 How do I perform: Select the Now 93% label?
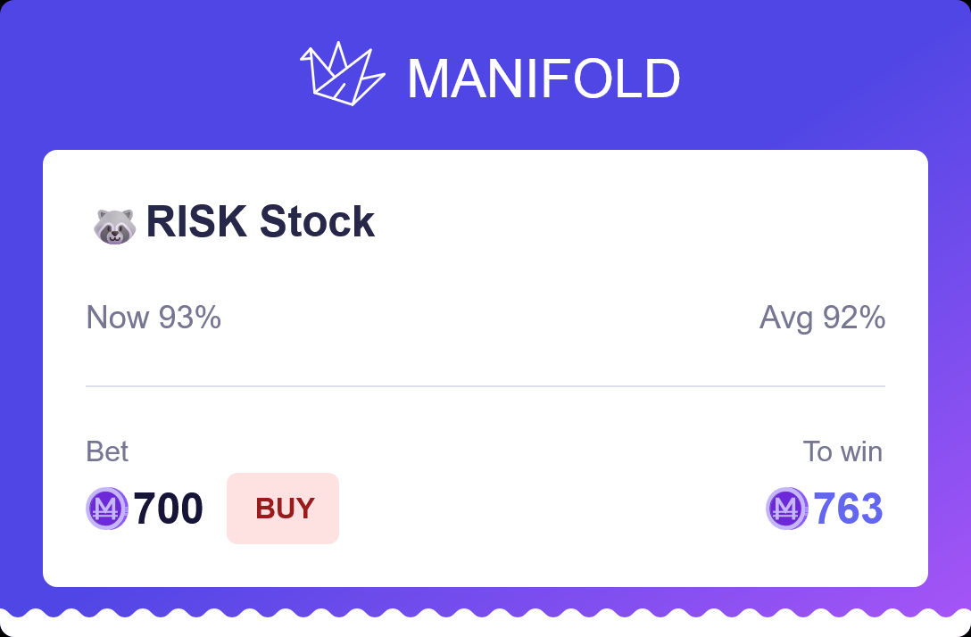click(154, 318)
